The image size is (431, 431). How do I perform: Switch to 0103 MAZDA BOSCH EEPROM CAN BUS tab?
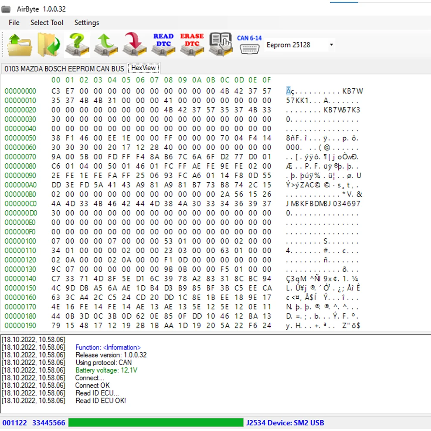click(64, 69)
